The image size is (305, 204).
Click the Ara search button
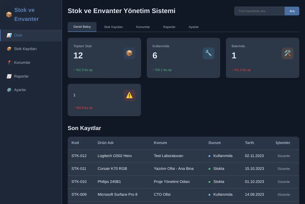pyautogui.click(x=292, y=11)
